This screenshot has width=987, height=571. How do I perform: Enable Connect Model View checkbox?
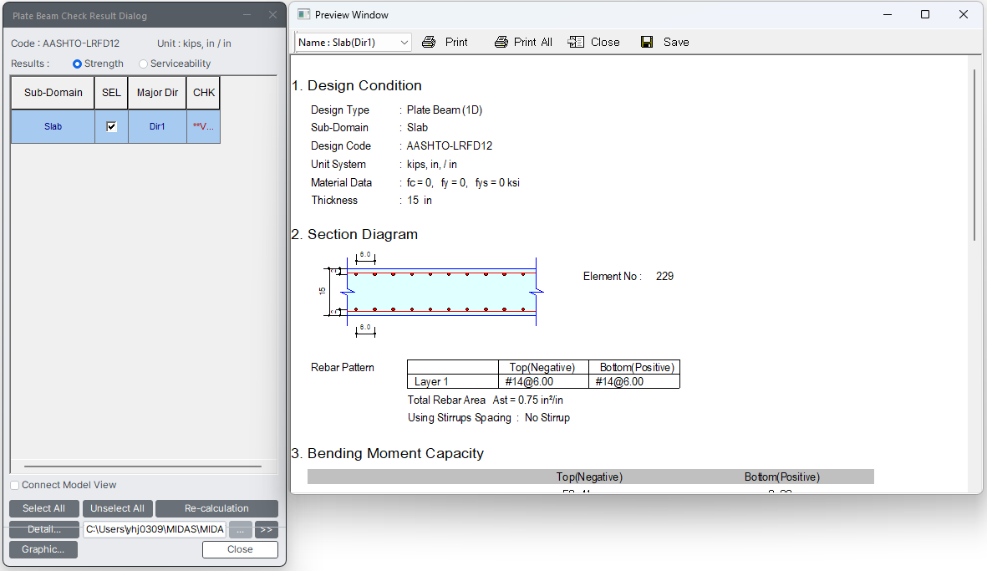pos(15,486)
